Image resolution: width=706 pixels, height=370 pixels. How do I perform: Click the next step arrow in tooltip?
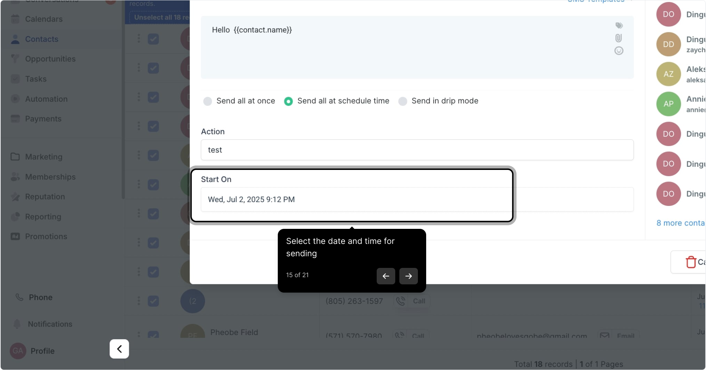click(x=408, y=276)
